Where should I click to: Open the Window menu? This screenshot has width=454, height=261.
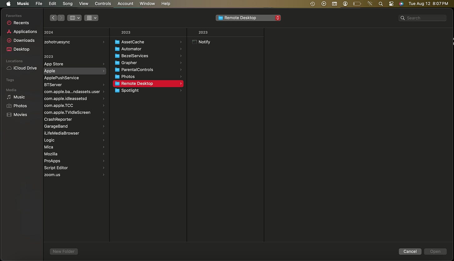(147, 4)
